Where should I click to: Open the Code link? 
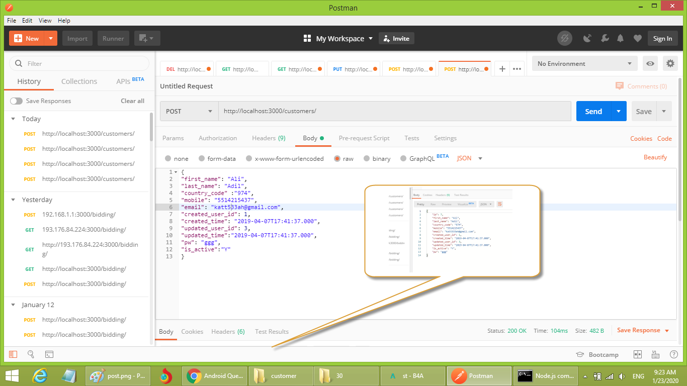[x=664, y=139]
